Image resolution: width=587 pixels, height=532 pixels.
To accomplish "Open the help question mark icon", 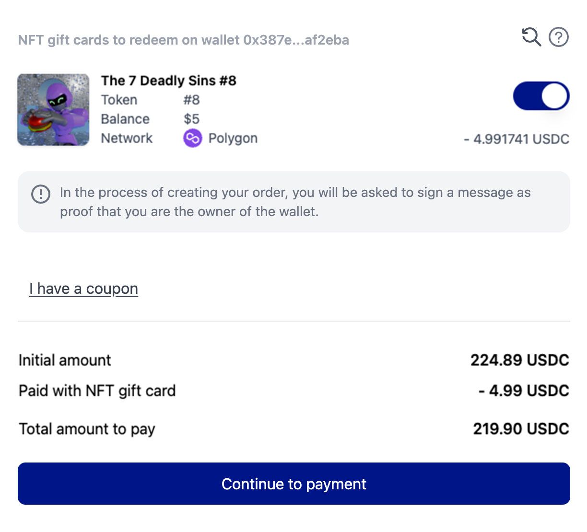I will coord(558,37).
